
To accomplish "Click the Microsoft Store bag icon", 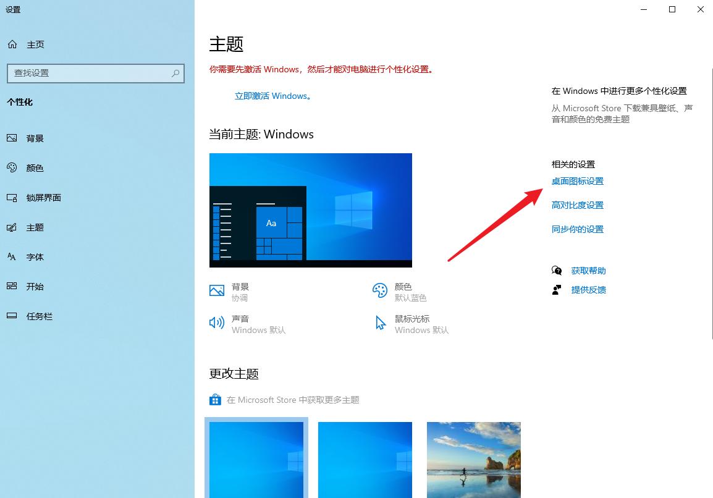I will point(215,400).
